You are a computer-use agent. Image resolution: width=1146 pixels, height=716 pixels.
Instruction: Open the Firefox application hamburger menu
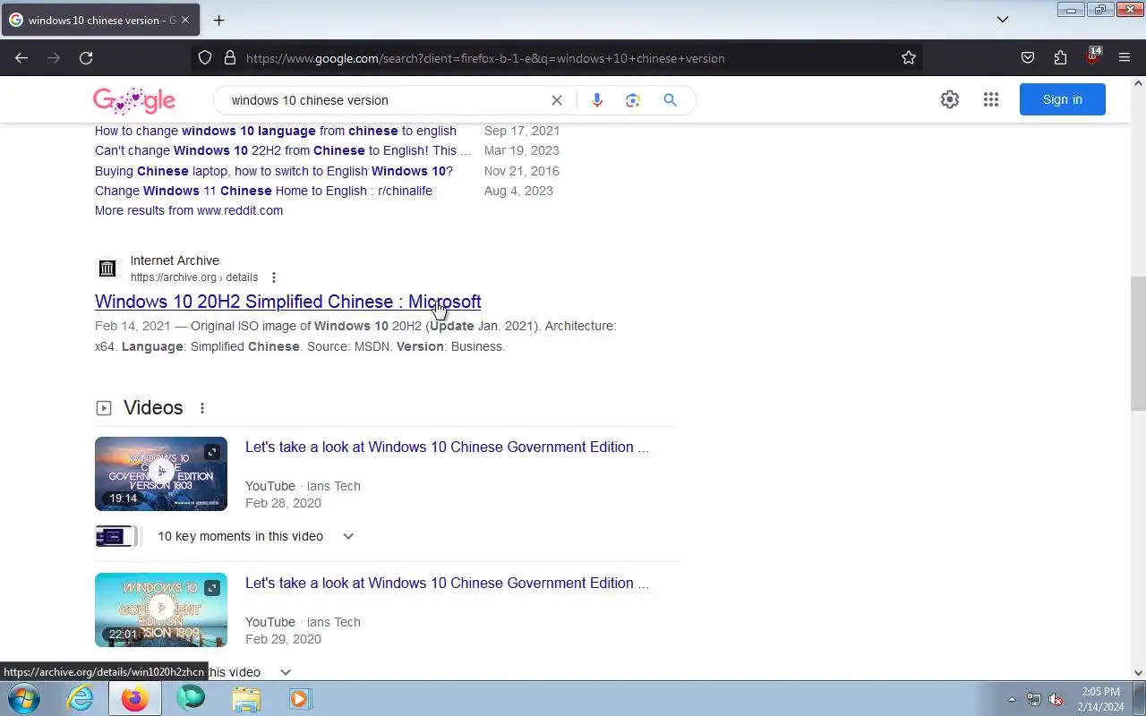pyautogui.click(x=1125, y=58)
